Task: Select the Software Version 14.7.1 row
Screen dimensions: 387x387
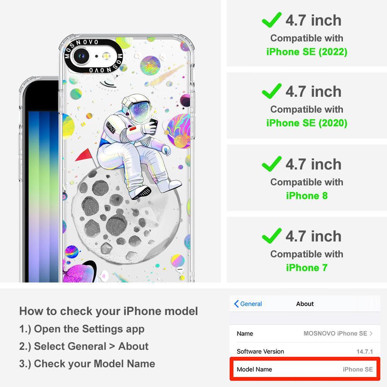Action: click(x=305, y=351)
